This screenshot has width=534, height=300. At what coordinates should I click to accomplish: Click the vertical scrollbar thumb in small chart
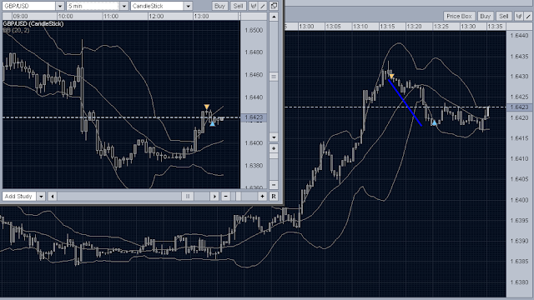(274, 77)
